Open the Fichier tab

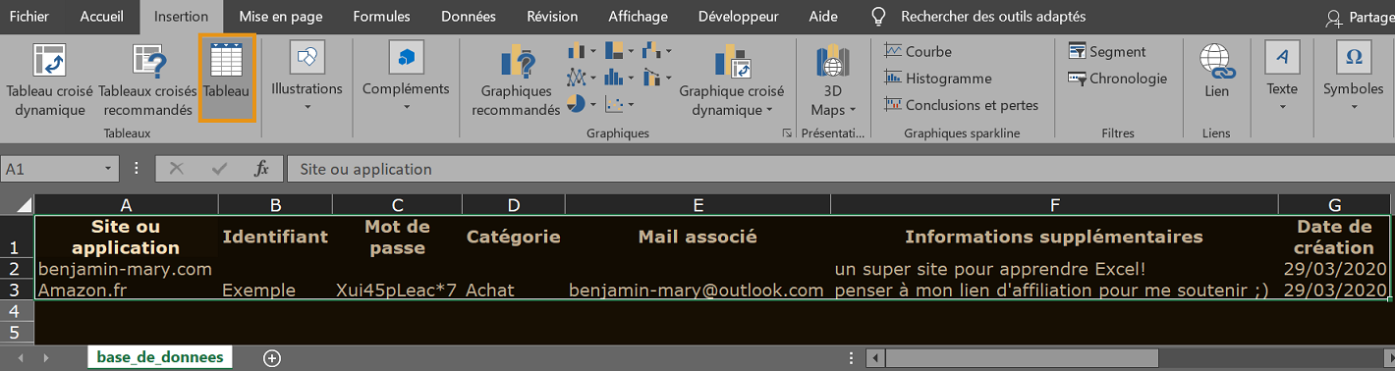coord(28,16)
